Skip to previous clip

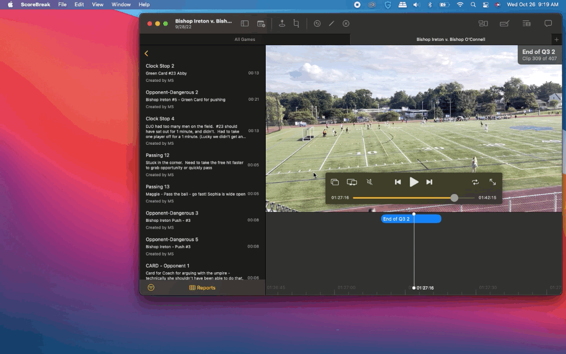(x=397, y=182)
